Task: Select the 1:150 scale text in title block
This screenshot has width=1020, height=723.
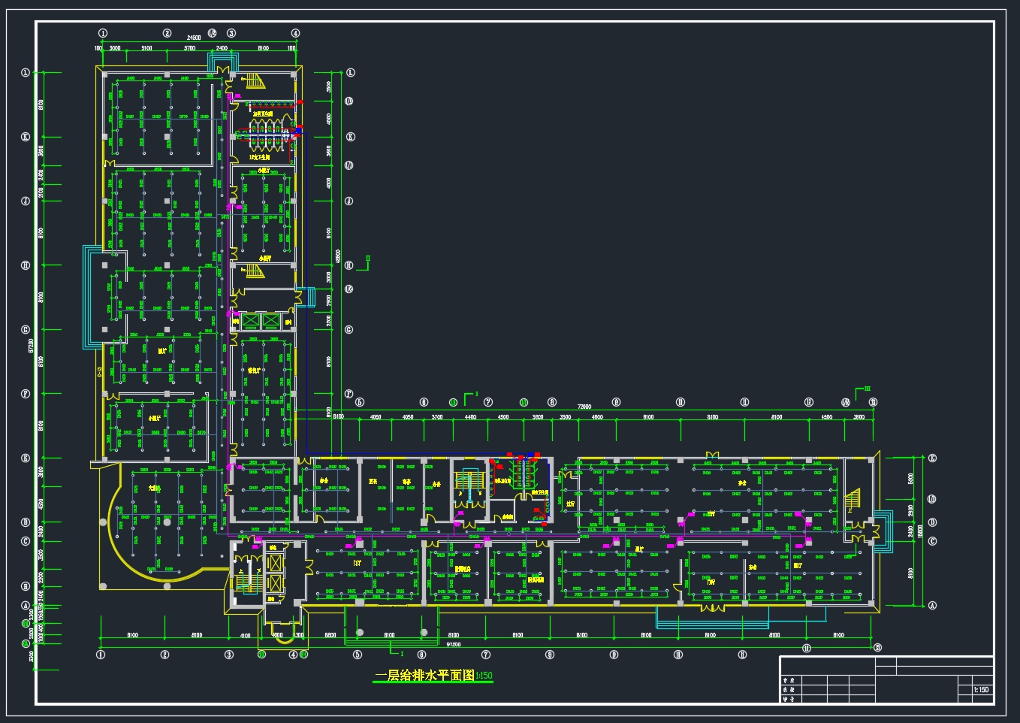Action: coord(981,689)
